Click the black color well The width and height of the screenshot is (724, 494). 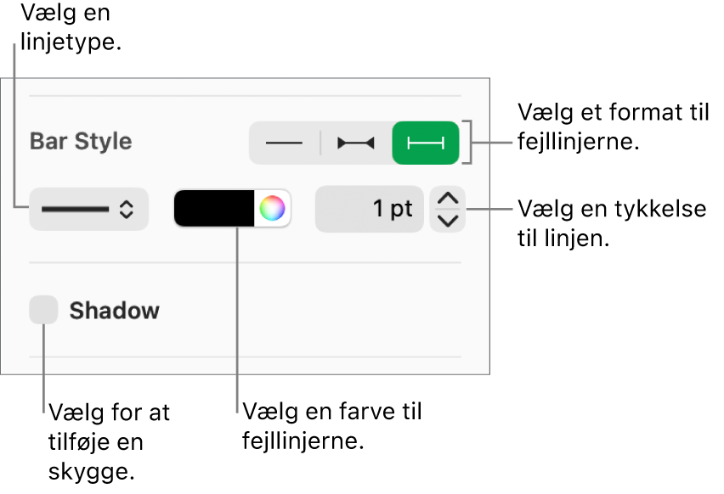[x=214, y=209]
